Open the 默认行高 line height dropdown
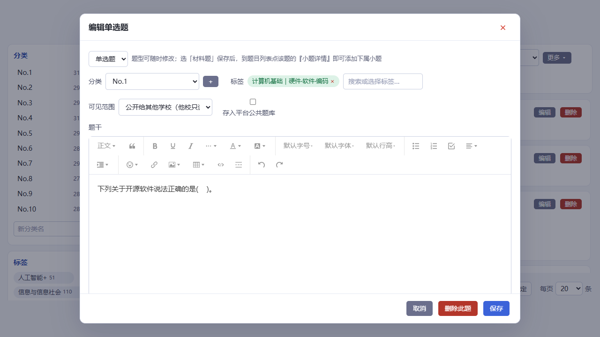Viewport: 600px width, 337px height. point(381,146)
